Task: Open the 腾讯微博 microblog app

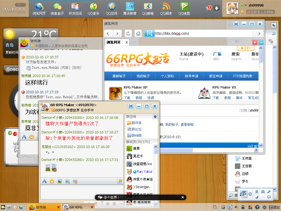Action: tap(130, 9)
